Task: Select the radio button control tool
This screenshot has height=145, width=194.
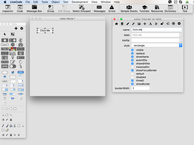Action: tap(5, 77)
